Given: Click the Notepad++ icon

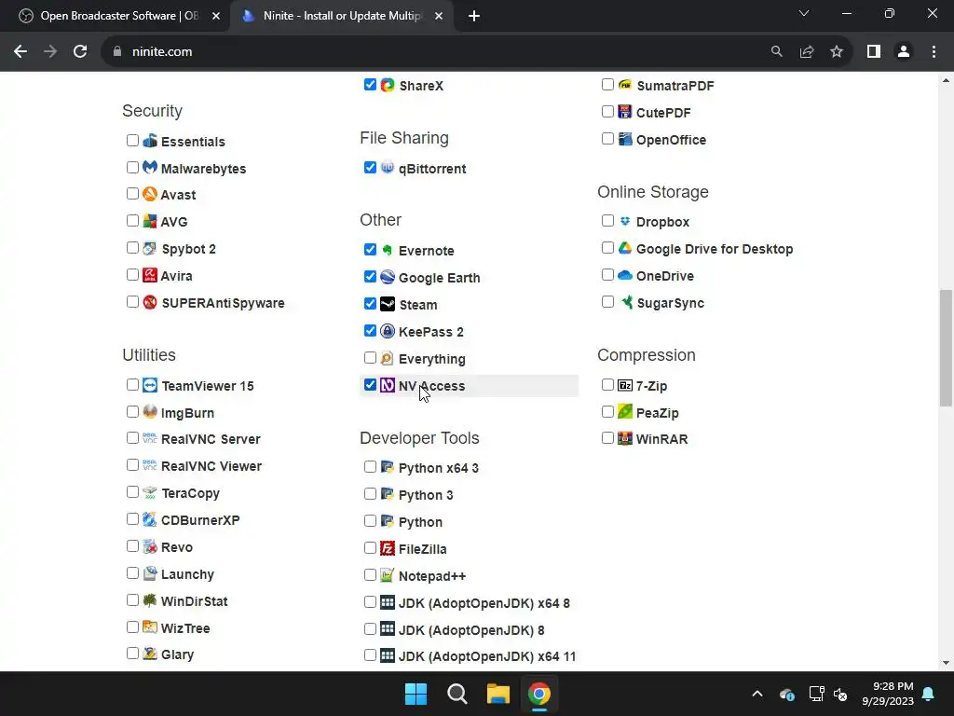Looking at the screenshot, I should [388, 574].
